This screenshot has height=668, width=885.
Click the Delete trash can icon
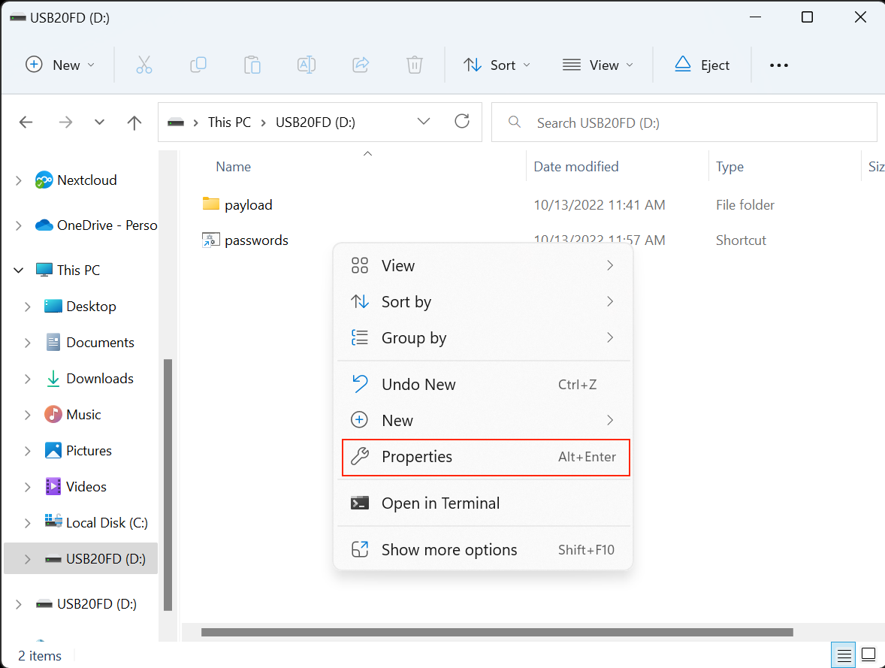pos(415,65)
